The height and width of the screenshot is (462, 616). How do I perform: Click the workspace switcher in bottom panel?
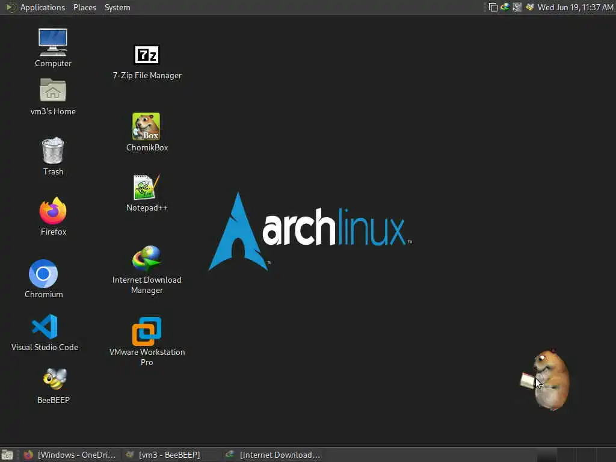576,455
